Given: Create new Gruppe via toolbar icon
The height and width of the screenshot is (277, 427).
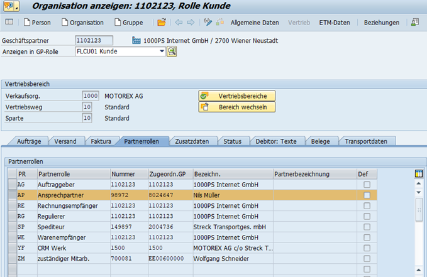Looking at the screenshot, I should [128, 23].
